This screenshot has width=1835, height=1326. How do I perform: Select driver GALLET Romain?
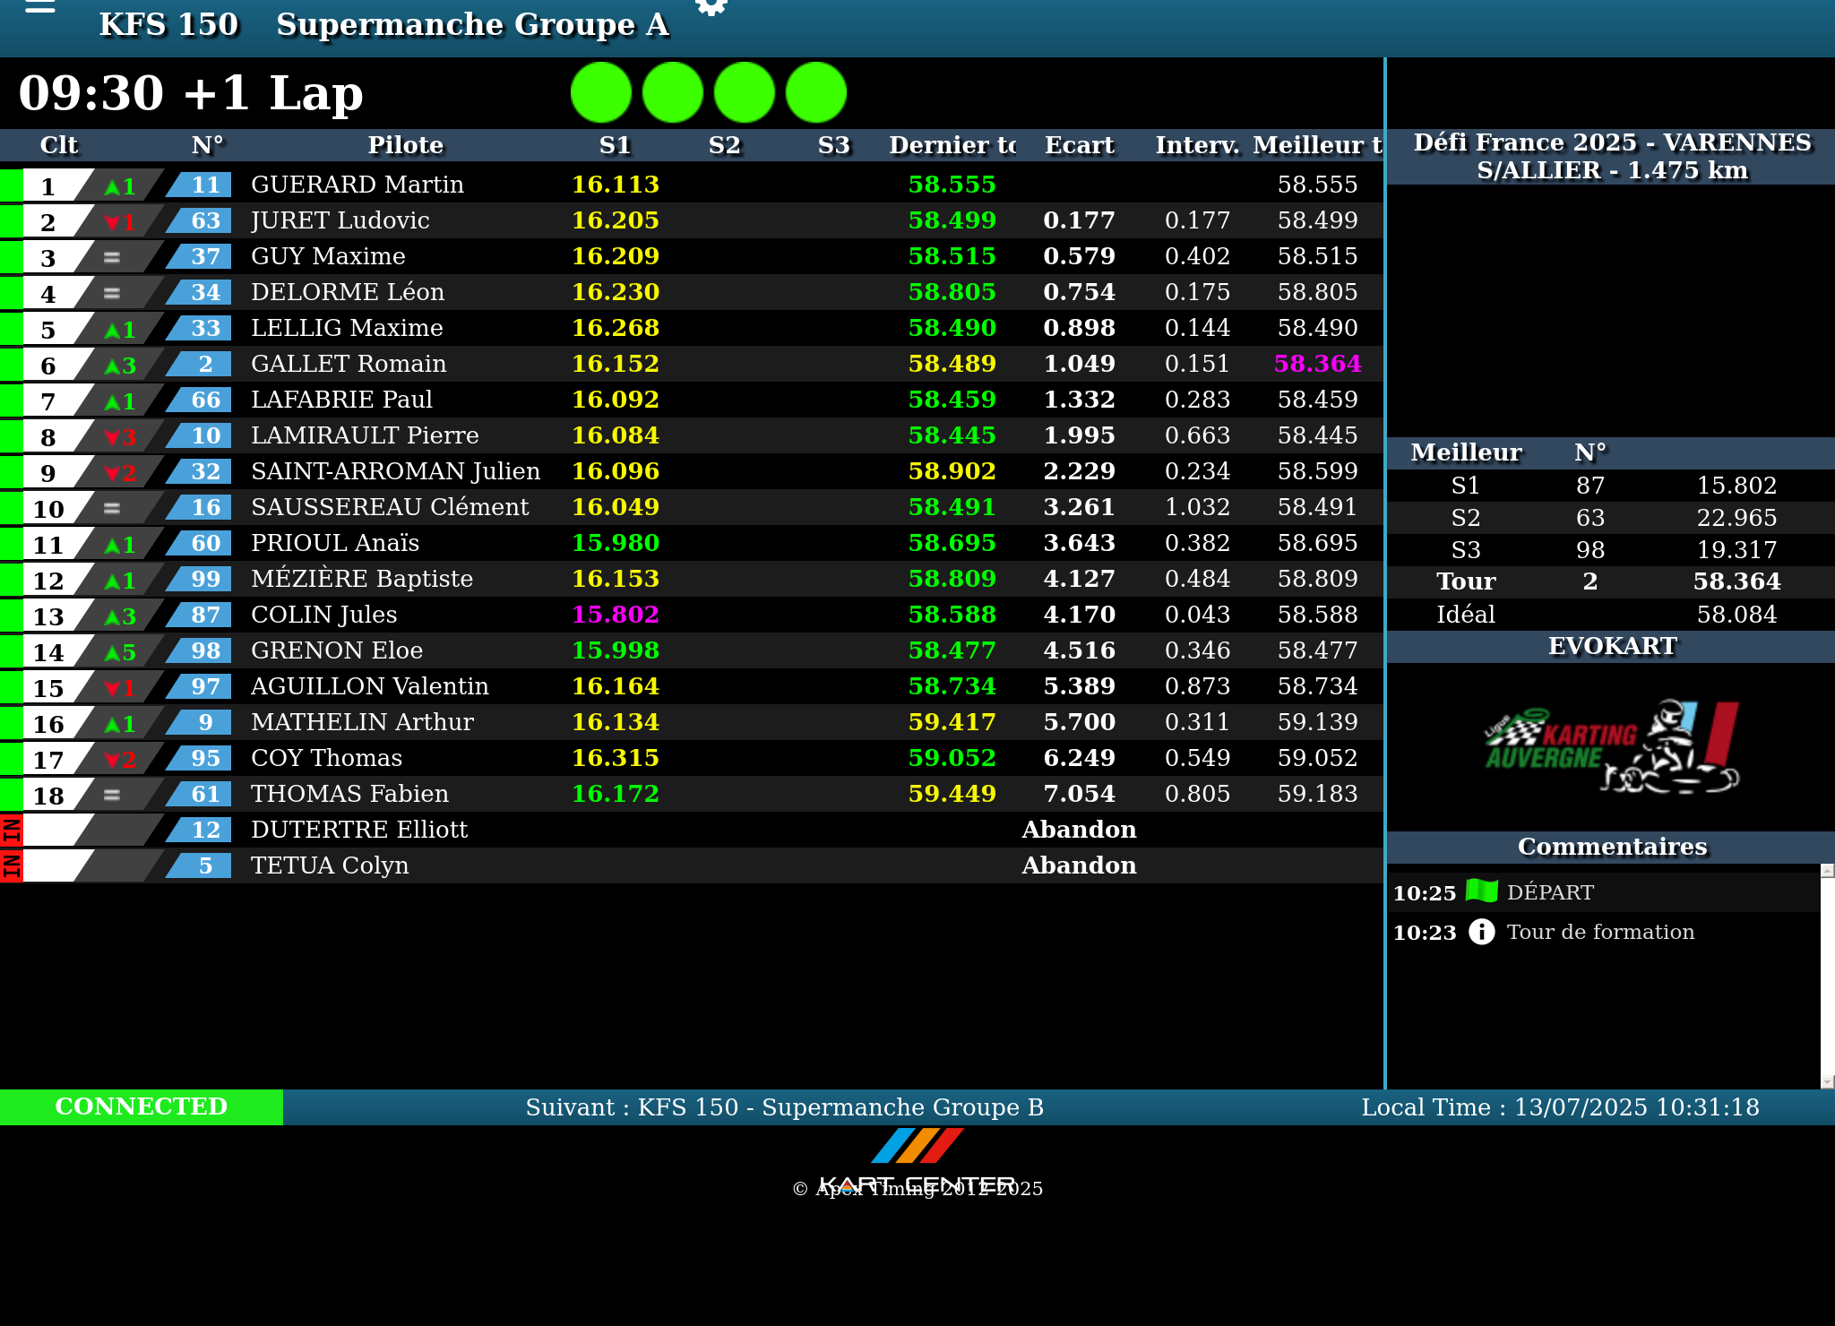tap(349, 364)
